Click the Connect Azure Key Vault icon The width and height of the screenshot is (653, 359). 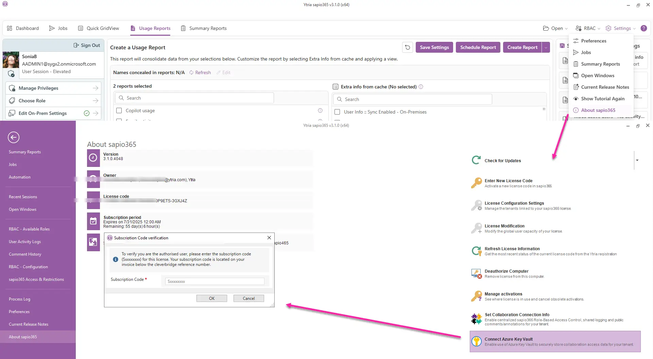tap(477, 341)
